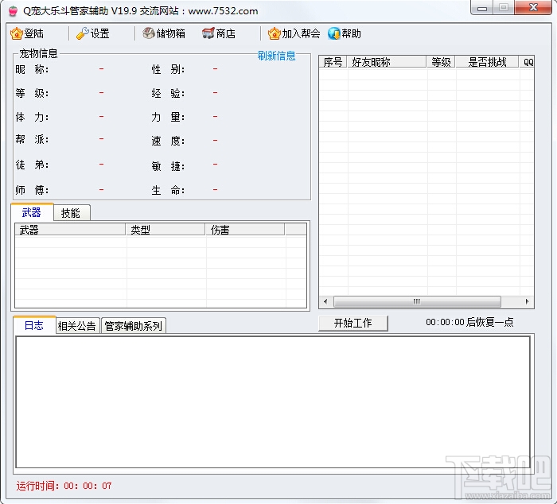
Task: Open the 管家辅助系列 tab
Action: click(x=134, y=325)
